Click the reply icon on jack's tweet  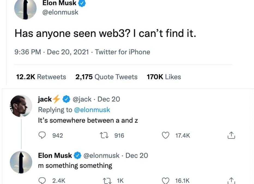tap(42, 135)
